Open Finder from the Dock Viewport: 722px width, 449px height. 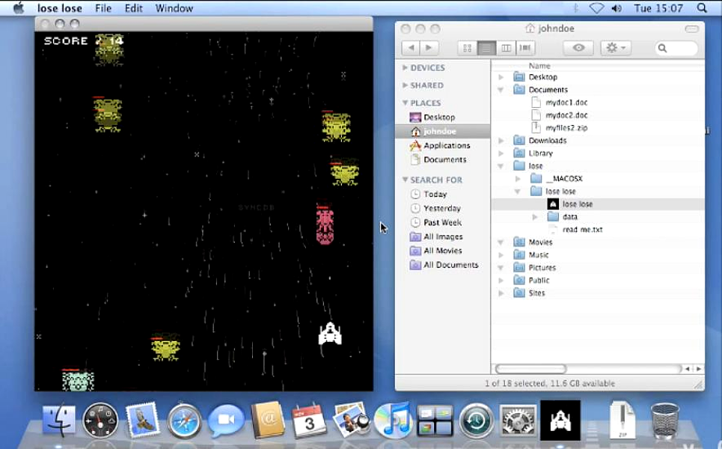59,420
